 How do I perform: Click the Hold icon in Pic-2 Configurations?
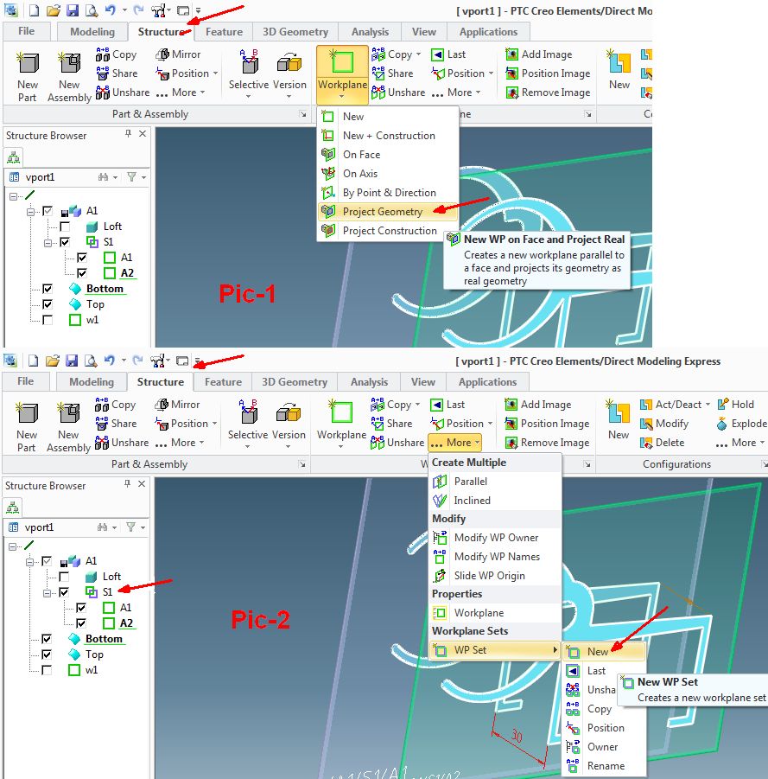(x=723, y=405)
